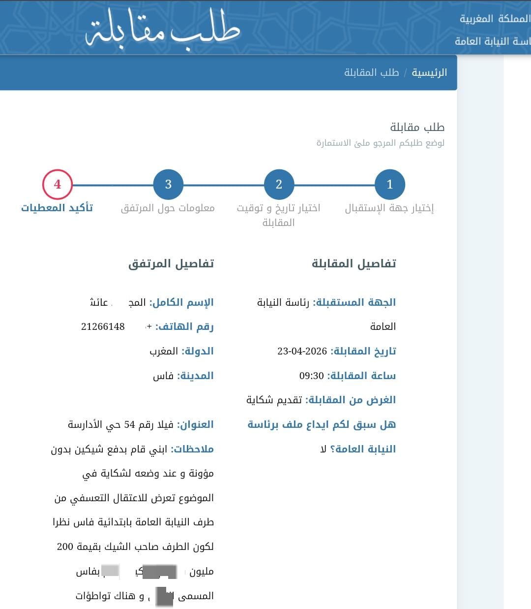
Task: Open the الرئيسية breadcrumb link
Action: pos(429,73)
